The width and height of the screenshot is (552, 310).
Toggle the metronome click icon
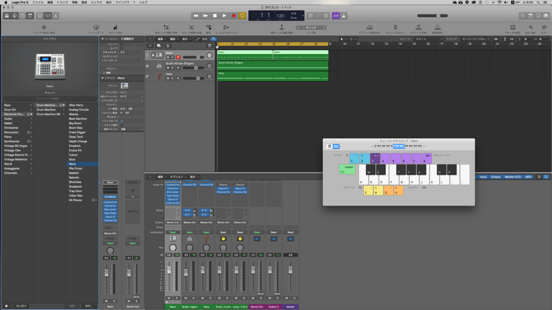pyautogui.click(x=343, y=16)
